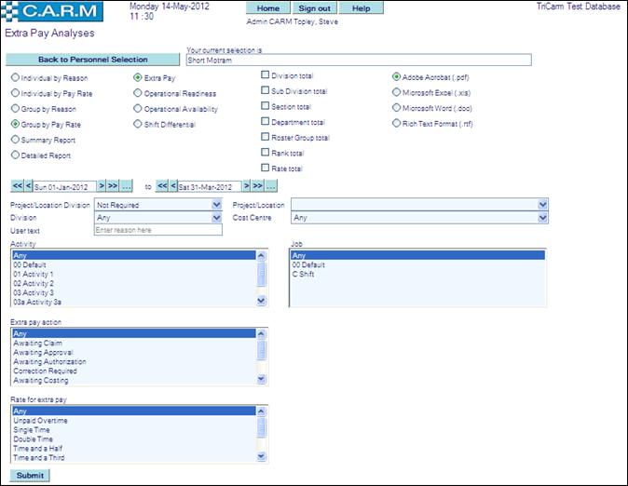Expand the Cost Centre dropdown
Screen dimensions: 628x486
419,217
